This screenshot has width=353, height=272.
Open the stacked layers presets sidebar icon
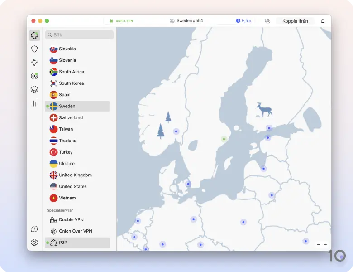(x=34, y=90)
